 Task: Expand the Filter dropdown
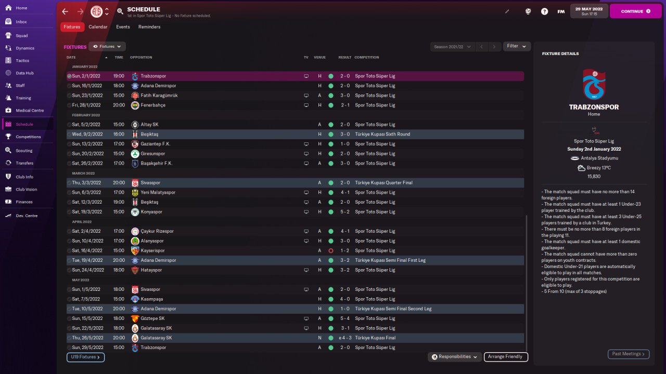click(x=517, y=46)
